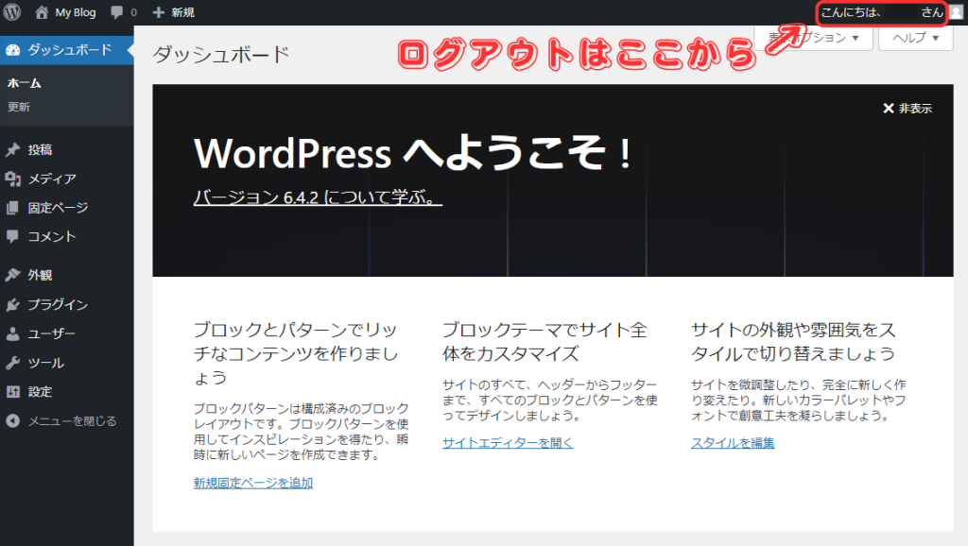Open the My Blog home icon
The height and width of the screenshot is (546, 968).
click(42, 11)
